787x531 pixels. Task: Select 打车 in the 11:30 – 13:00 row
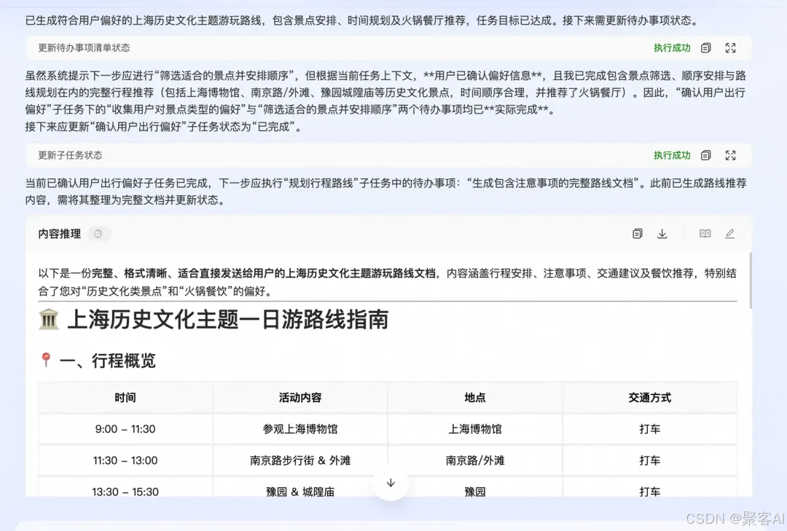point(649,460)
